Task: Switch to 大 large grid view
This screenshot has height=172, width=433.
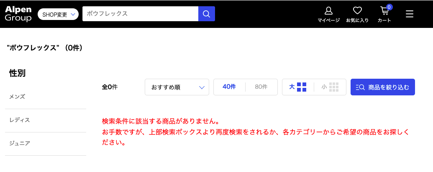Action: point(298,87)
